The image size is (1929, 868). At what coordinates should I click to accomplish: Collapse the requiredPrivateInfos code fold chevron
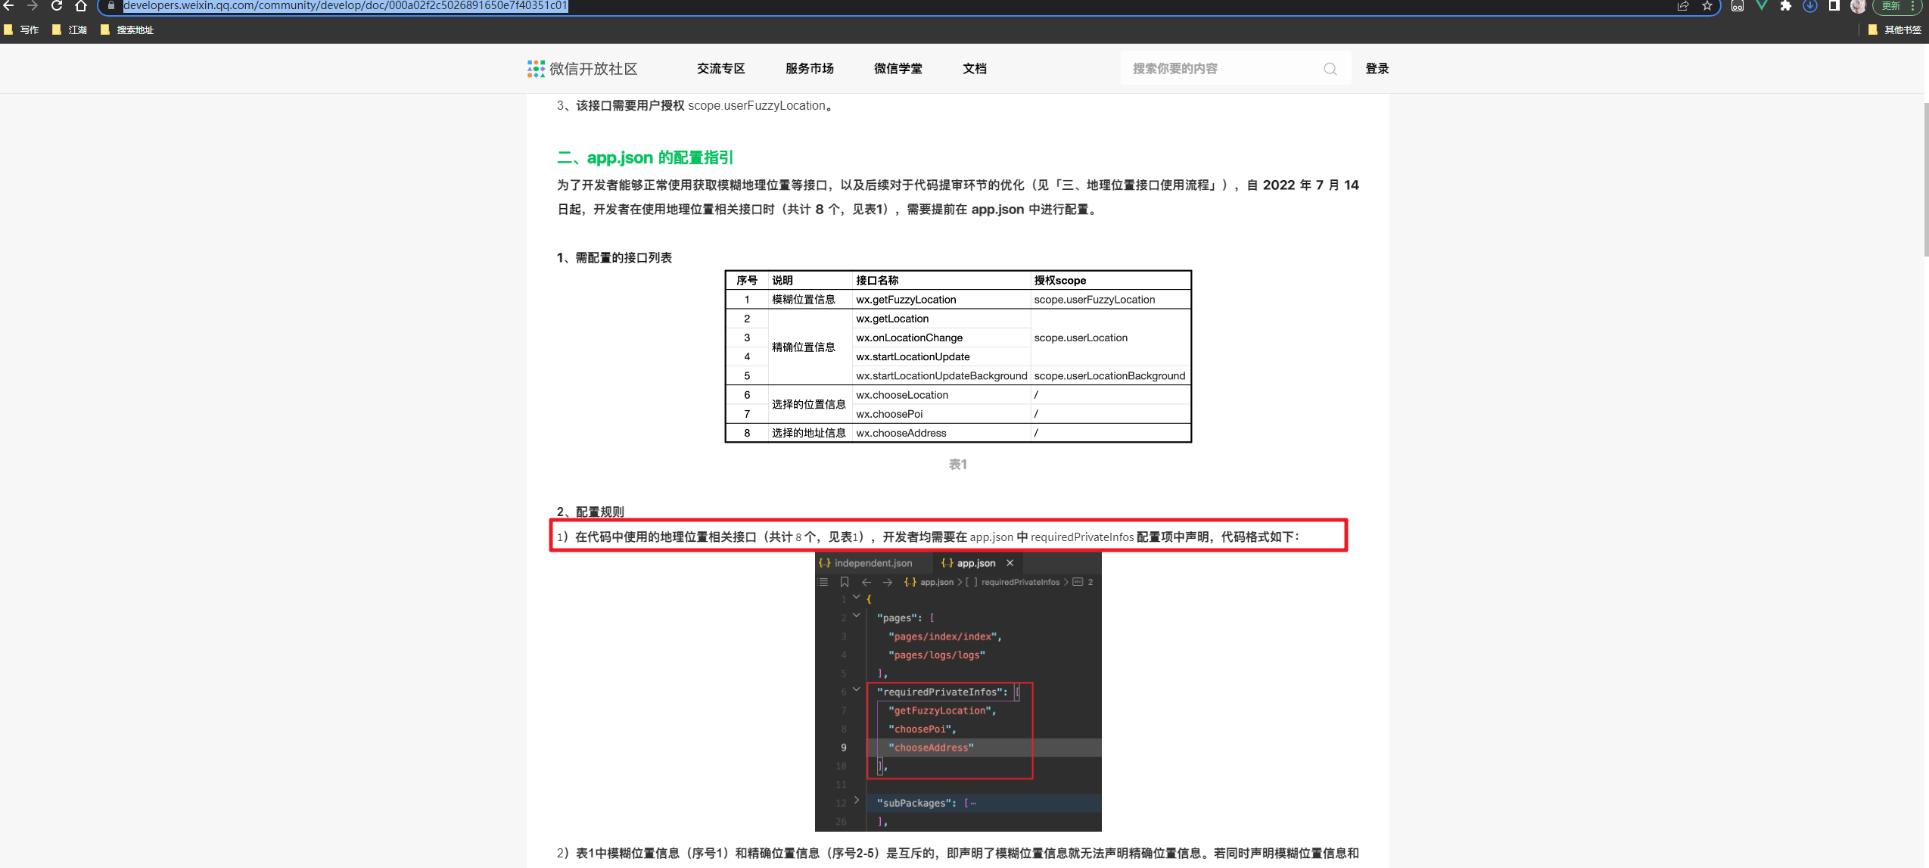[x=856, y=691]
